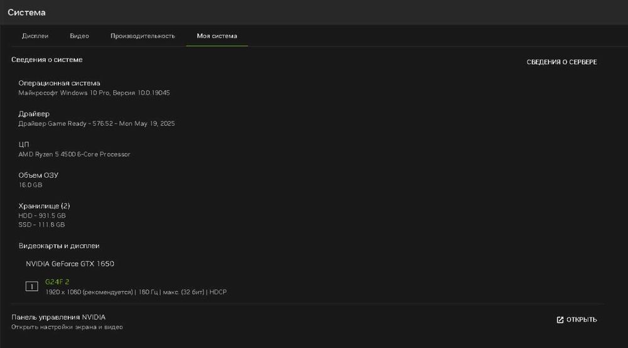Select the Производительность tab
Viewport: 628px width, 348px height.
143,36
